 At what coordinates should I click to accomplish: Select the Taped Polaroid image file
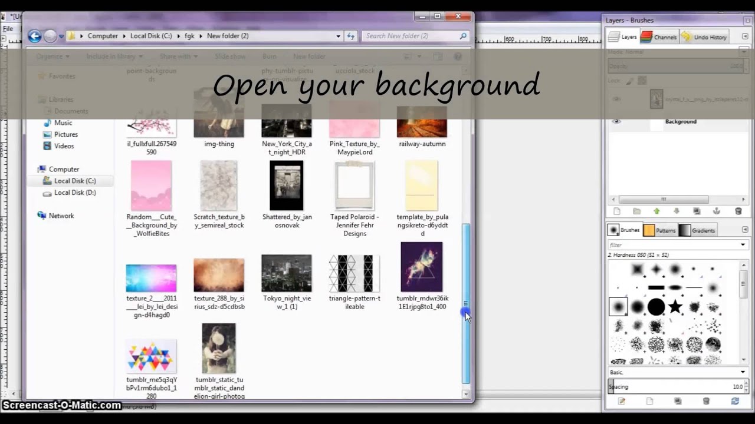[x=354, y=199]
